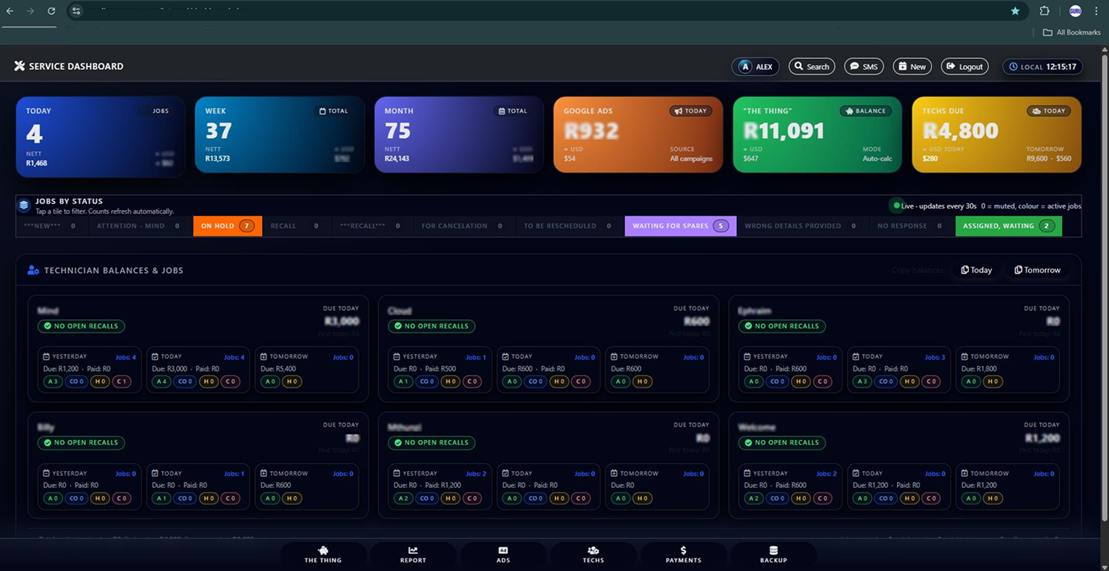This screenshot has height=571, width=1109.
Task: Click Due: R1,800 in Ephraim's Tomorrow box
Action: point(979,369)
